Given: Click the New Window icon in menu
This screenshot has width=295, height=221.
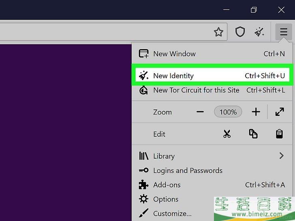Looking at the screenshot, I should [x=144, y=53].
